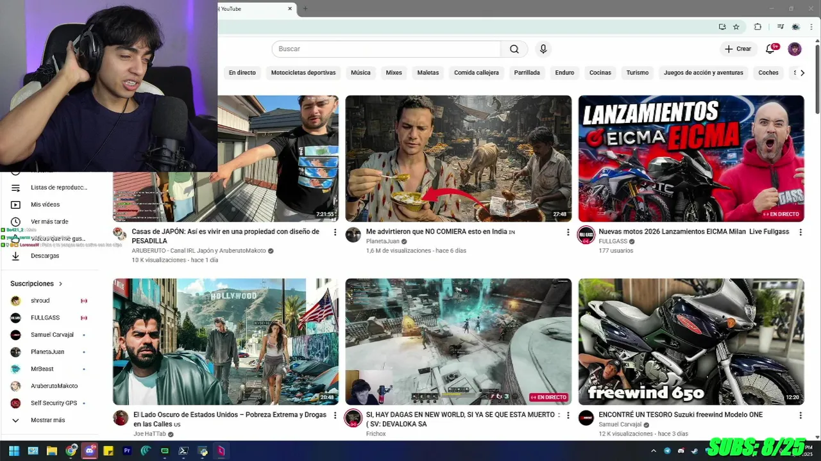Play the Hollywood El Lado Oscuro thumbnail
Image resolution: width=821 pixels, height=461 pixels.
[226, 342]
